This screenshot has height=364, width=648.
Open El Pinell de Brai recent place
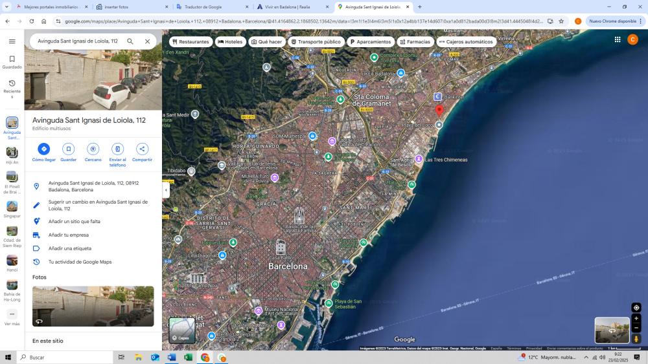point(12,182)
